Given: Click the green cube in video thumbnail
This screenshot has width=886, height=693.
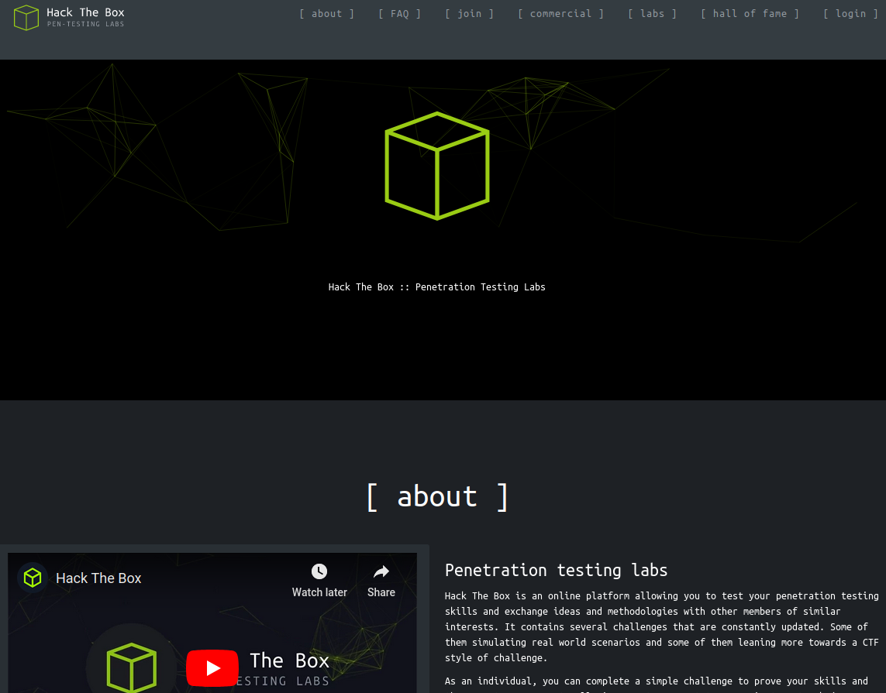Looking at the screenshot, I should [131, 667].
